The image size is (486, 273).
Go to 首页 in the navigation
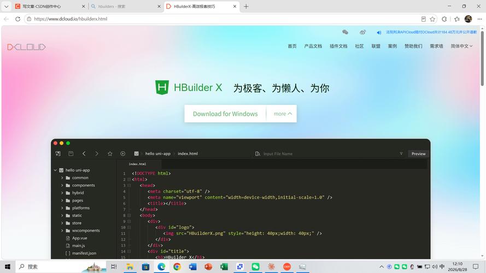[x=292, y=46]
